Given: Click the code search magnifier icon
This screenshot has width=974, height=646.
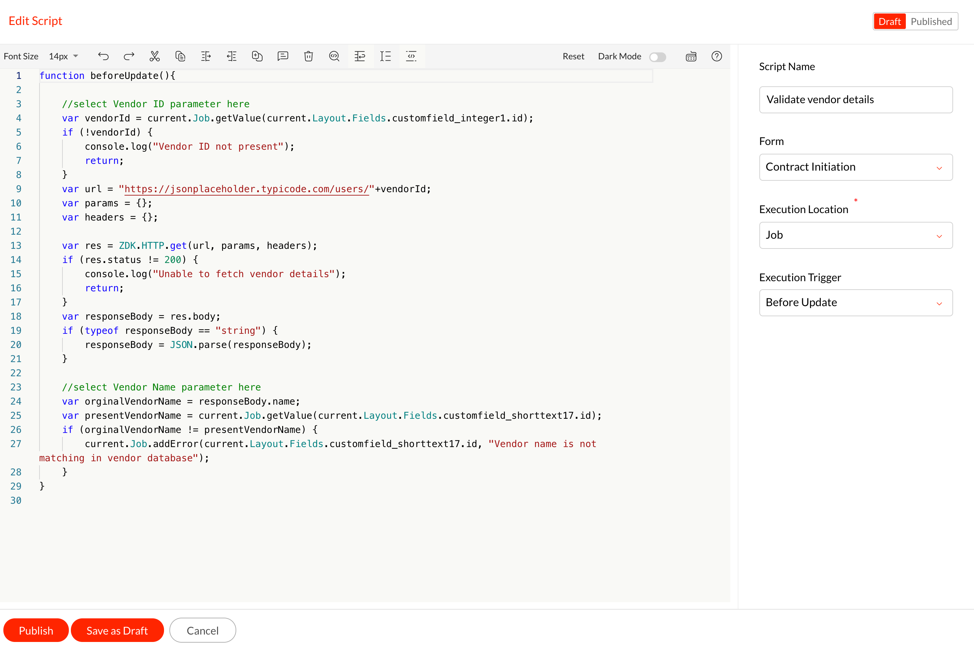Looking at the screenshot, I should (x=334, y=56).
